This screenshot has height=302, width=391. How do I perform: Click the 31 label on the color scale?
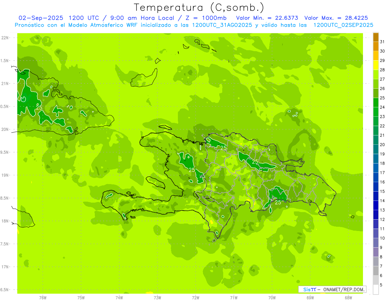click(x=382, y=42)
